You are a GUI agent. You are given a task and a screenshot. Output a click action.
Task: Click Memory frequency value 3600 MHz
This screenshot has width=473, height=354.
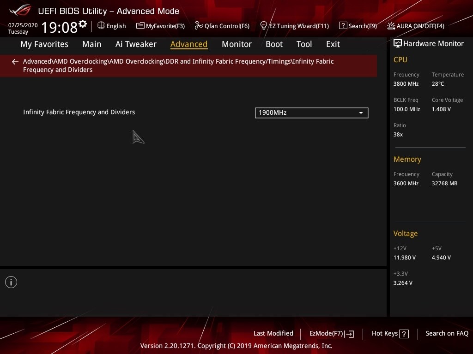[406, 183]
